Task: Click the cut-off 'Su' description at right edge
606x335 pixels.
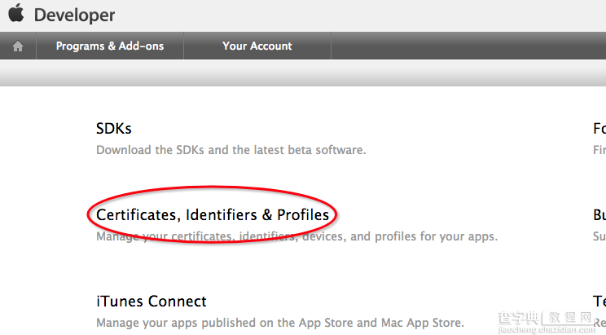Action: tap(599, 236)
